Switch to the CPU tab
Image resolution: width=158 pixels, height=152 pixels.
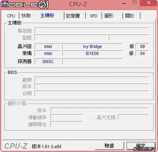(x=11, y=16)
